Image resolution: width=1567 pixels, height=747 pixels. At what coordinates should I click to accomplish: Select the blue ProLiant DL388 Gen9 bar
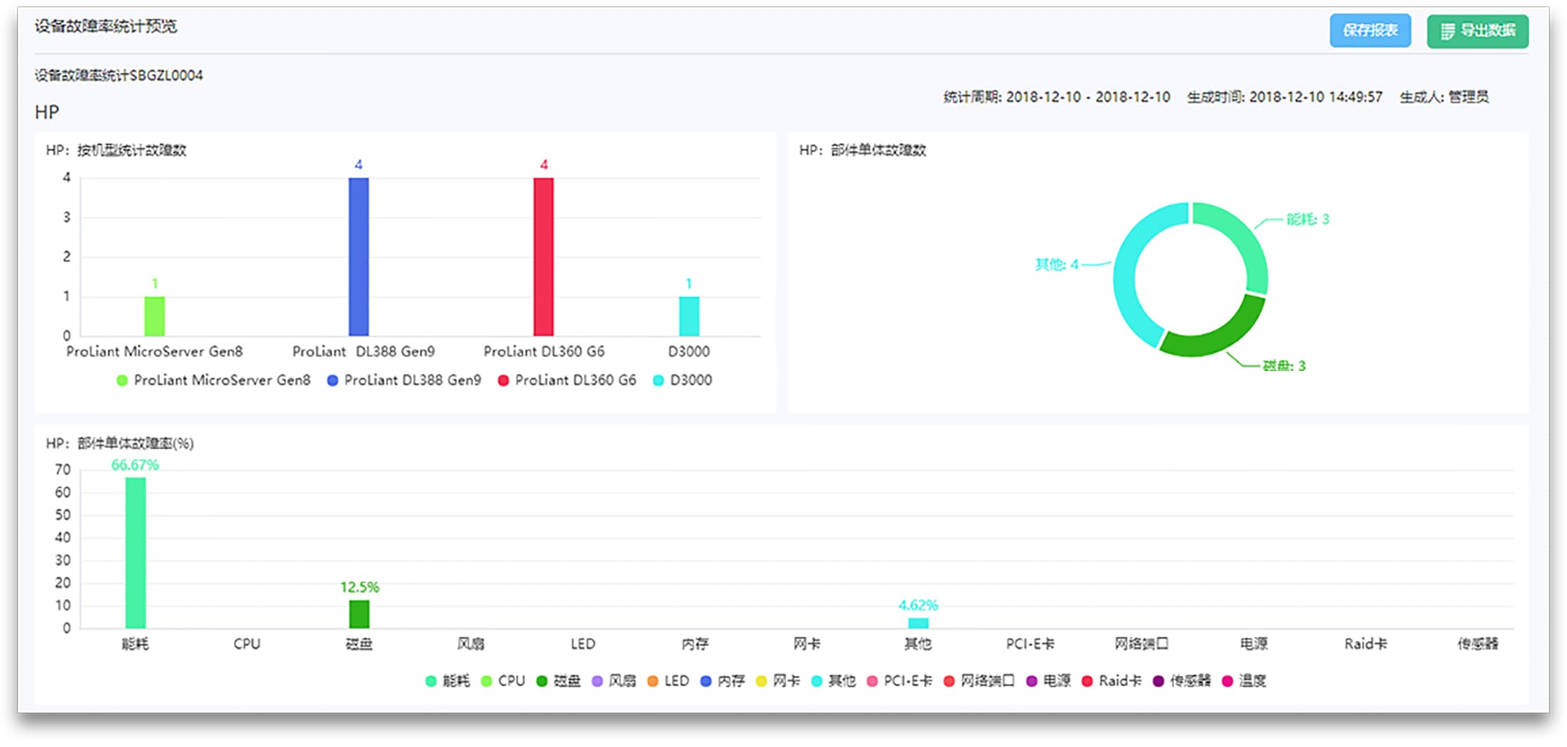click(358, 256)
